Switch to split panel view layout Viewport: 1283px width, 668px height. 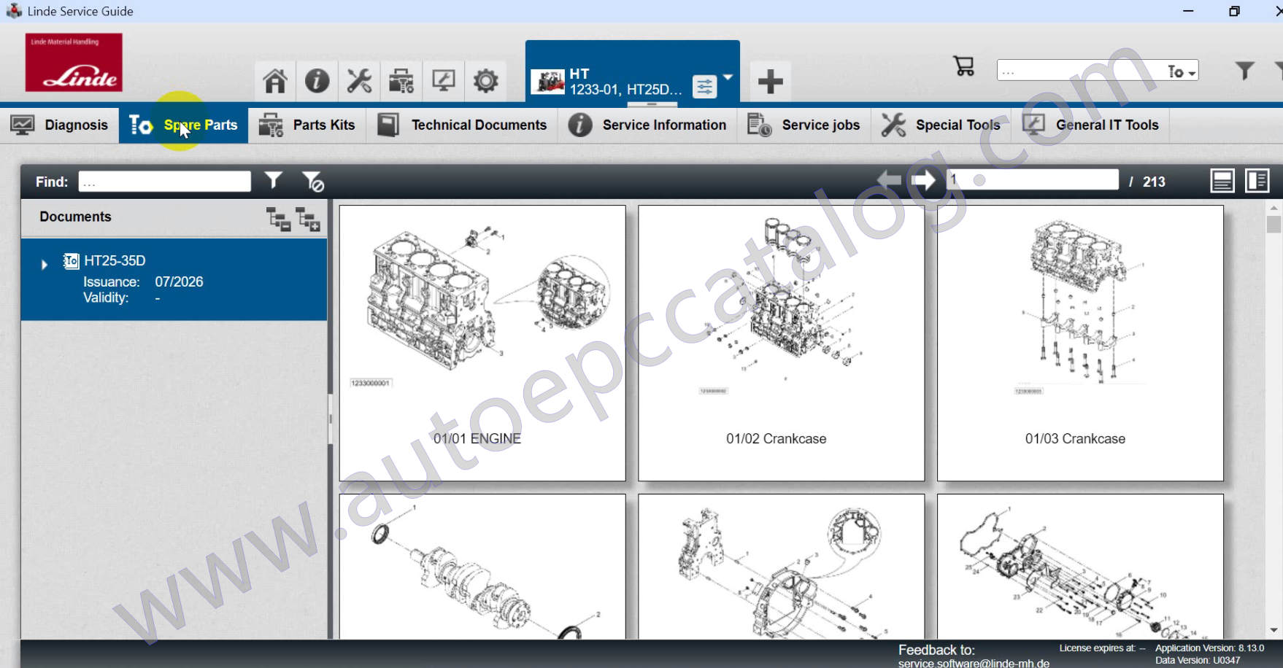1257,181
